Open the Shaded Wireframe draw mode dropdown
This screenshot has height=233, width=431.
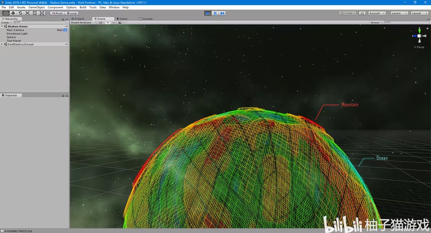point(83,22)
